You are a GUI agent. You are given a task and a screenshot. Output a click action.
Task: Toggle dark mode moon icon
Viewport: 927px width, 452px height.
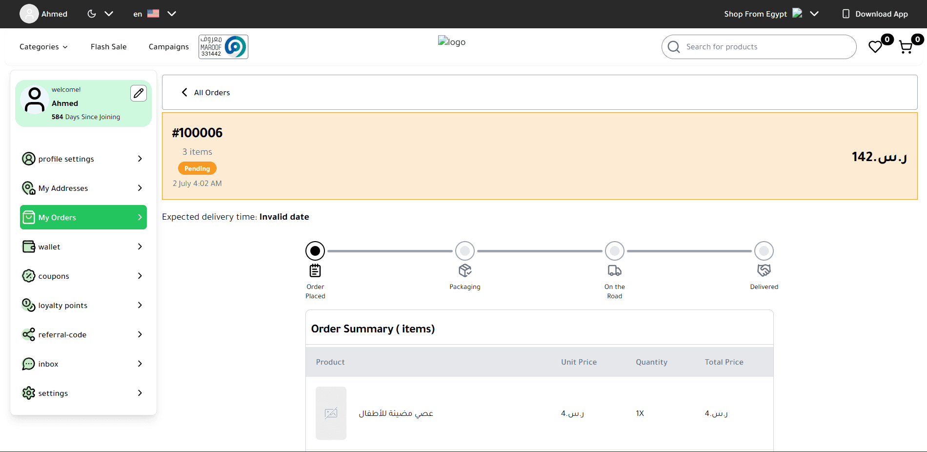[92, 14]
